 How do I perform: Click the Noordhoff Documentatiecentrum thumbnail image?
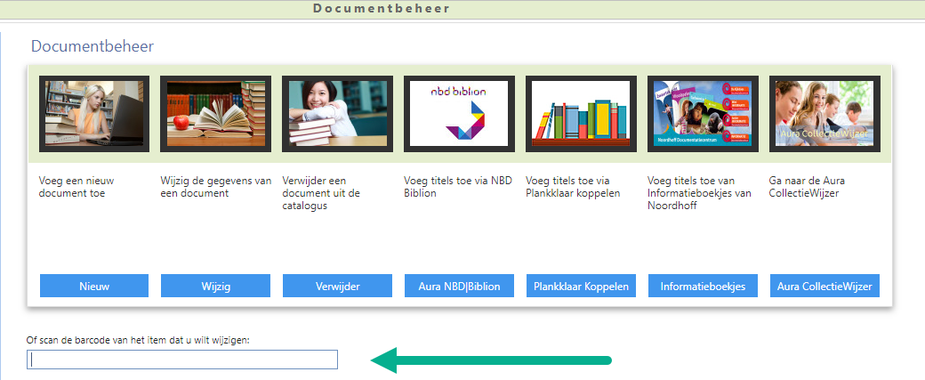(x=703, y=113)
